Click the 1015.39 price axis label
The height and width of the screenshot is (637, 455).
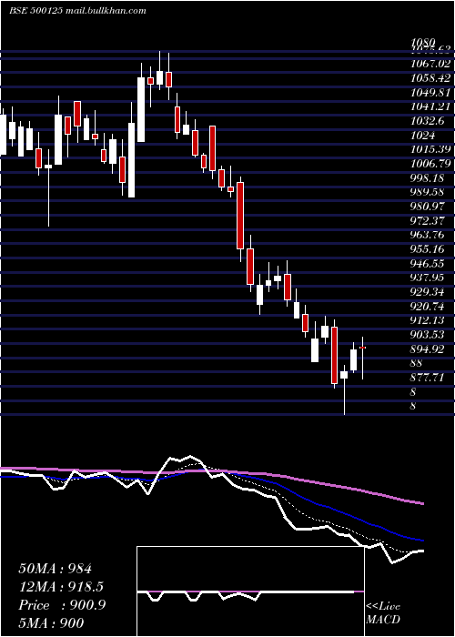pyautogui.click(x=430, y=149)
